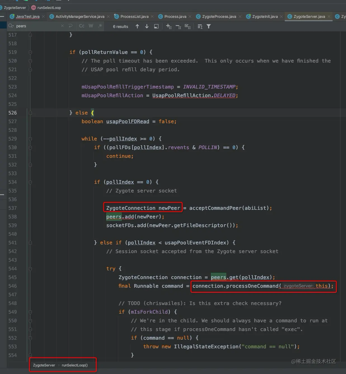Image resolution: width=346 pixels, height=374 pixels.
Task: Click 'INVALID_TIMESTAMP' constant
Action: [x=209, y=87]
